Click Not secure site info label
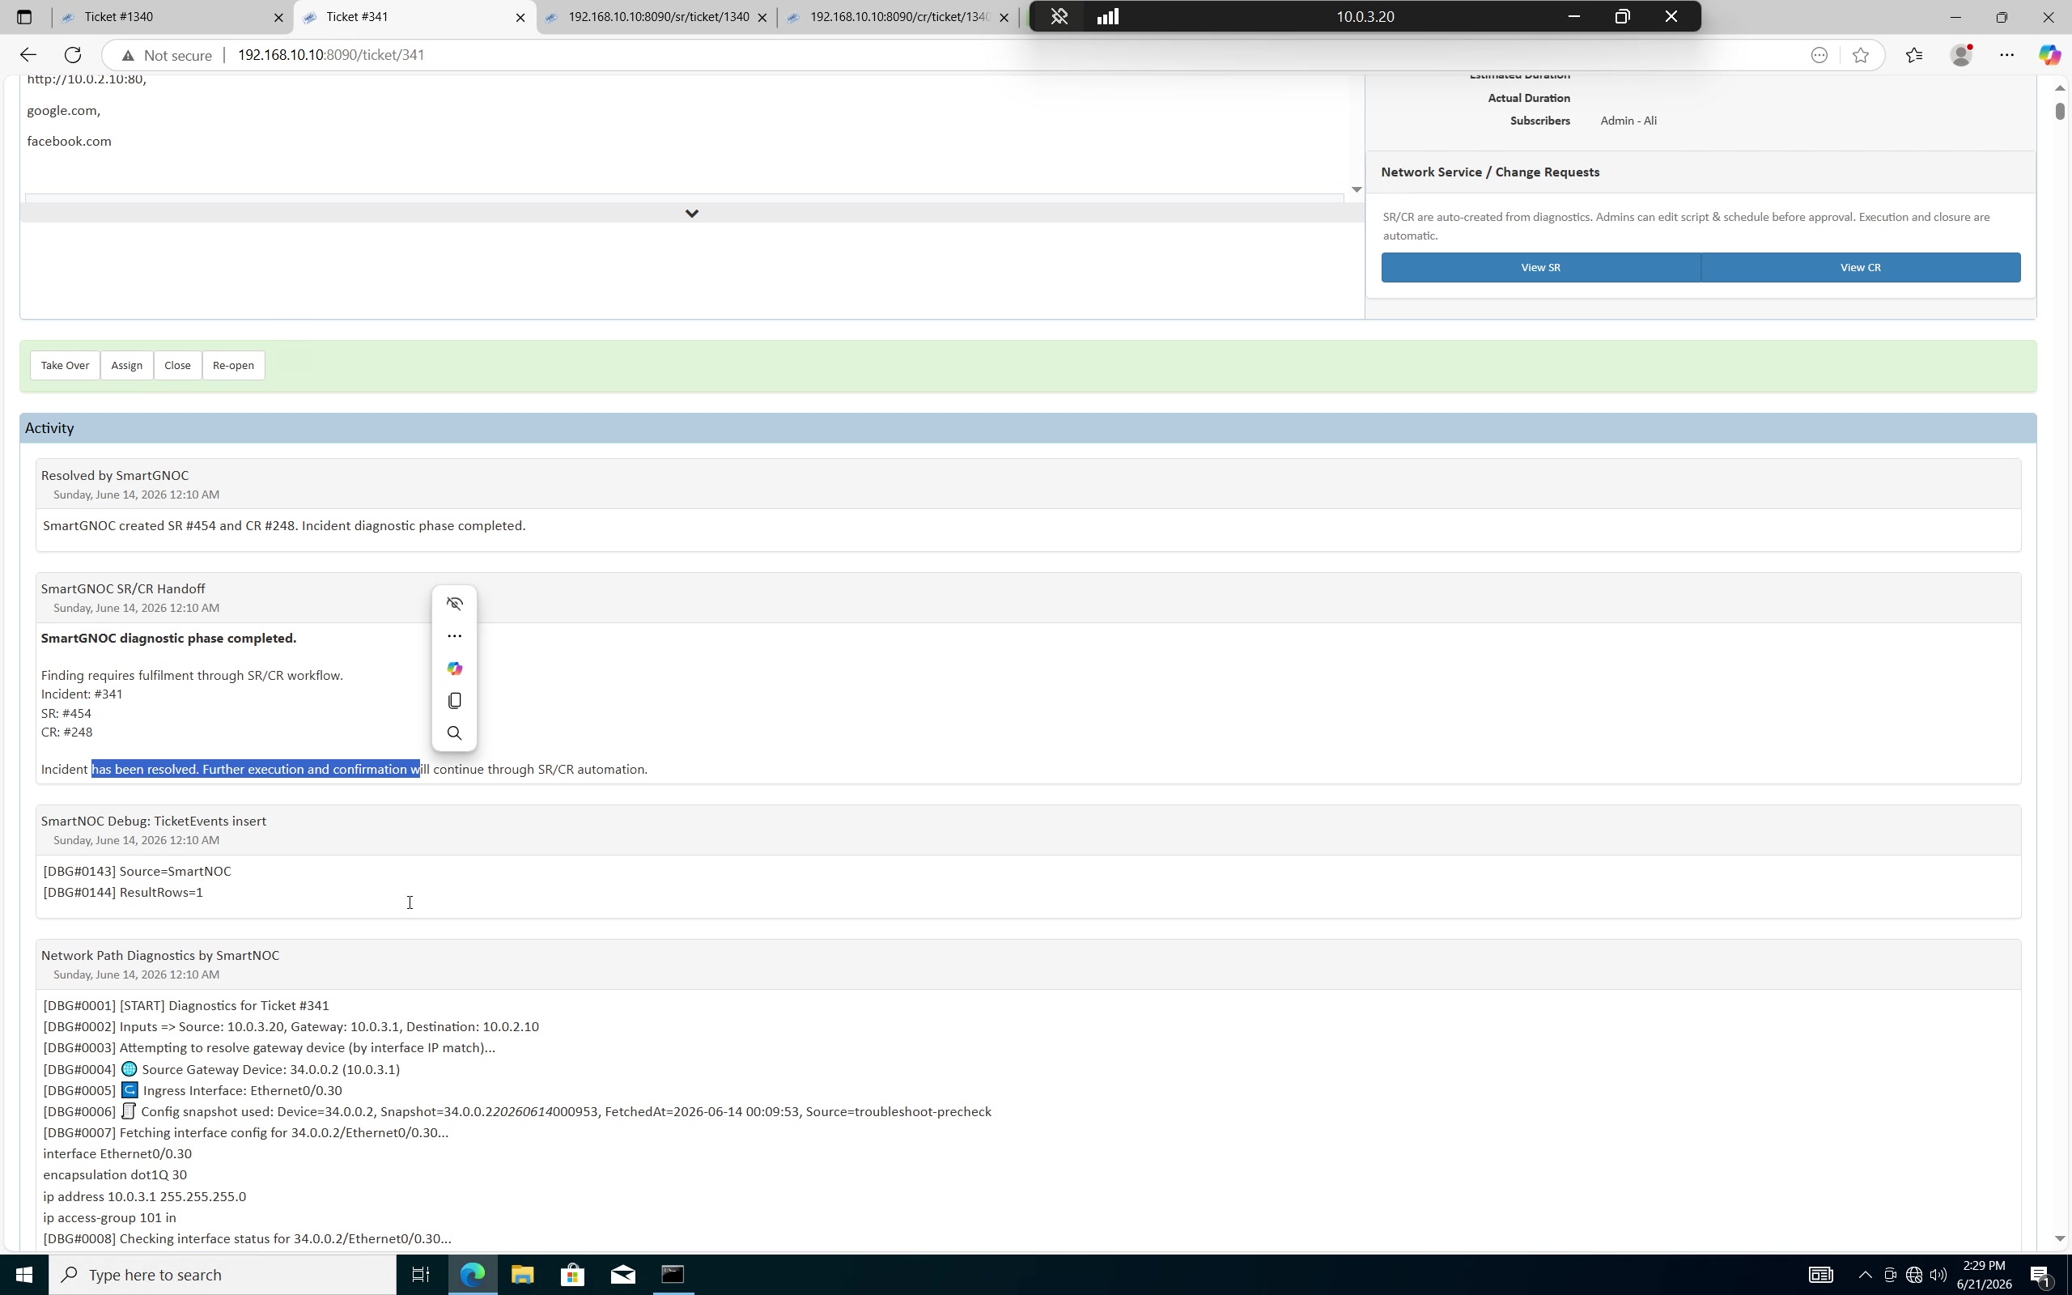2072x1295 pixels. pos(167,55)
